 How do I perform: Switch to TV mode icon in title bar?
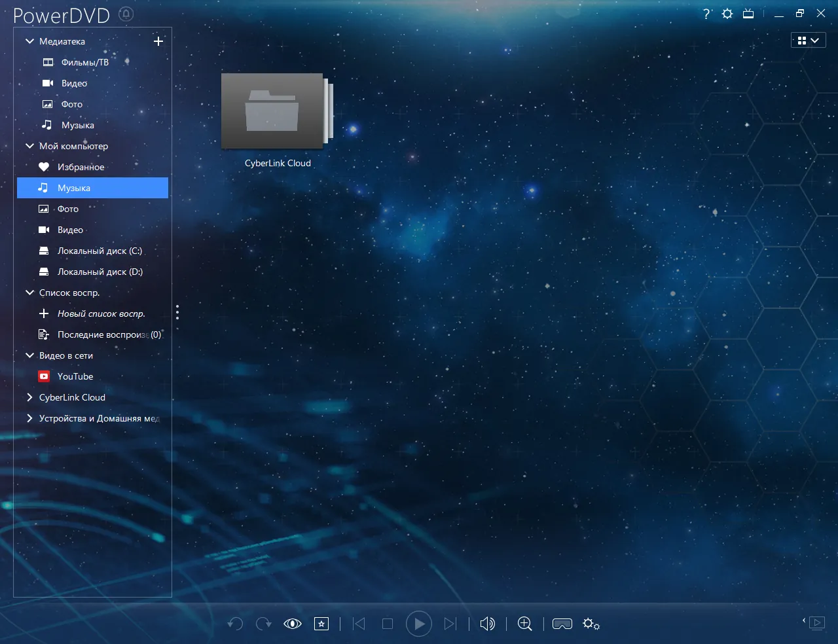748,13
